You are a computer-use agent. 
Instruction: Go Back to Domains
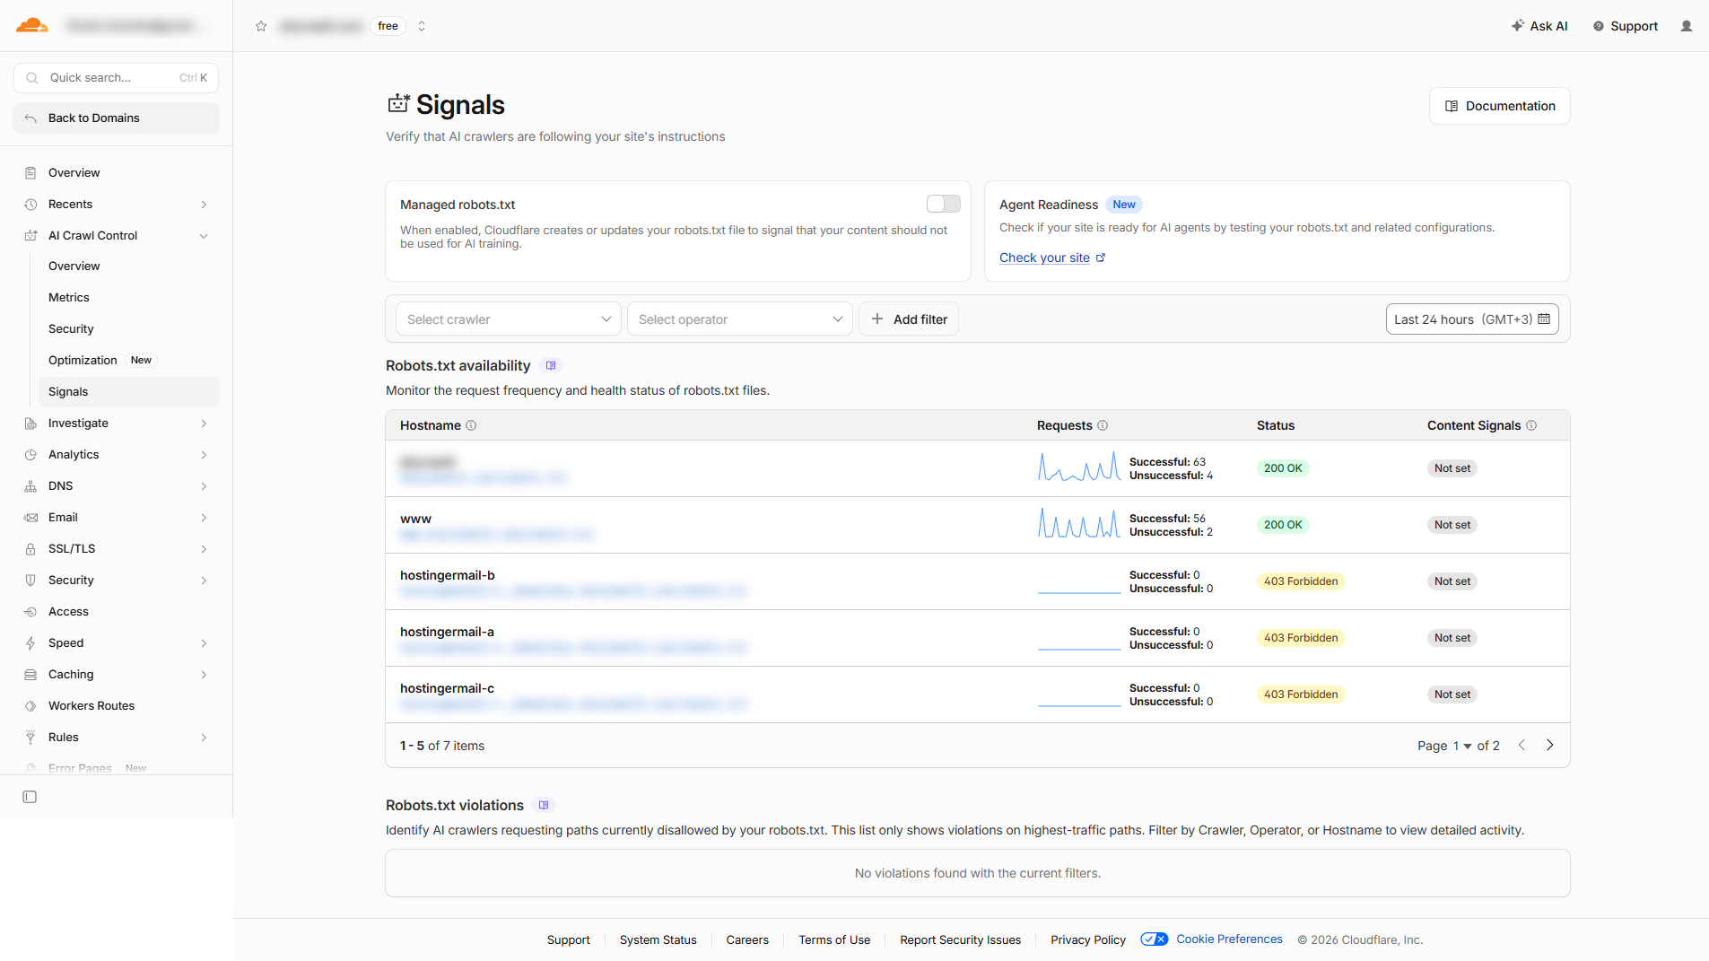(117, 118)
